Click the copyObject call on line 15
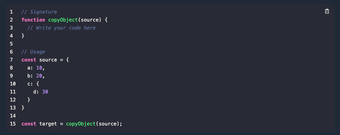The width and height of the screenshot is (340, 135). pos(81,124)
